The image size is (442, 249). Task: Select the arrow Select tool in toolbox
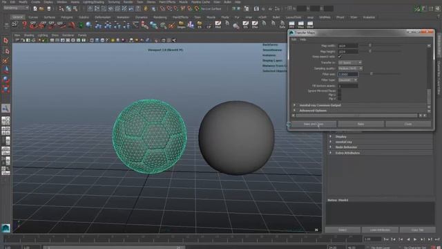click(x=6, y=41)
